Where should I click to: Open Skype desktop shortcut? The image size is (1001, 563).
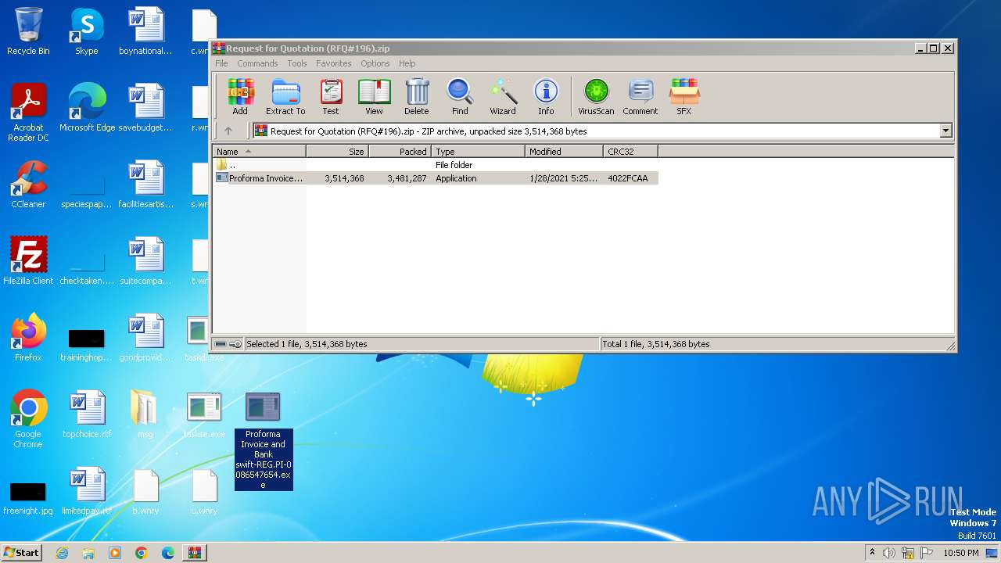point(87,31)
